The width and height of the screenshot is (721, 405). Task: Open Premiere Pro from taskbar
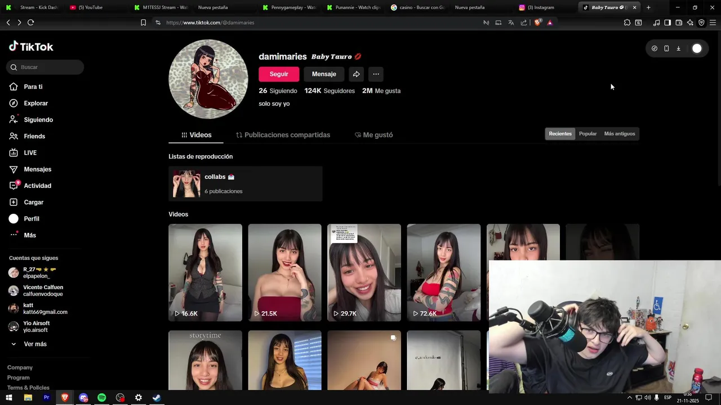click(46, 398)
